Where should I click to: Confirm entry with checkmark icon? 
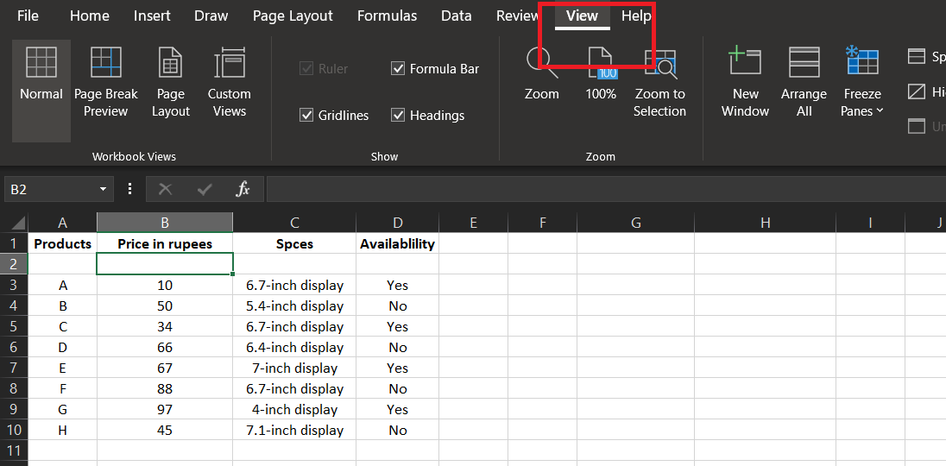tap(205, 189)
